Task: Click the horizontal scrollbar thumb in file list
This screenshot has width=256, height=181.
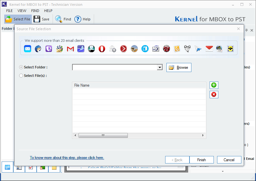Action: click(103, 135)
